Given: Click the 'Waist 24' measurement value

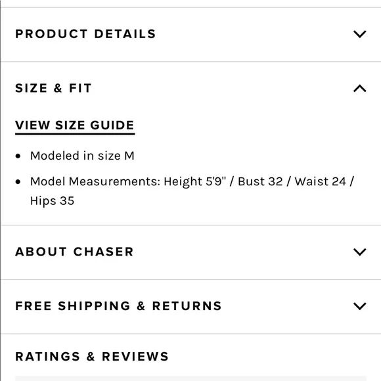Looking at the screenshot, I should [x=321, y=181].
